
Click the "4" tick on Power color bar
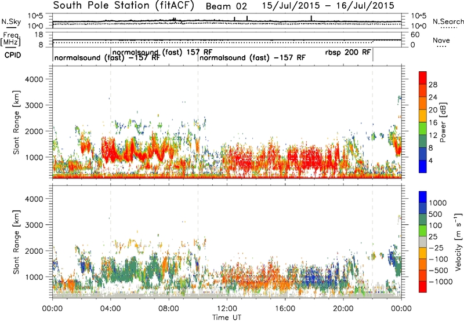pyautogui.click(x=430, y=161)
